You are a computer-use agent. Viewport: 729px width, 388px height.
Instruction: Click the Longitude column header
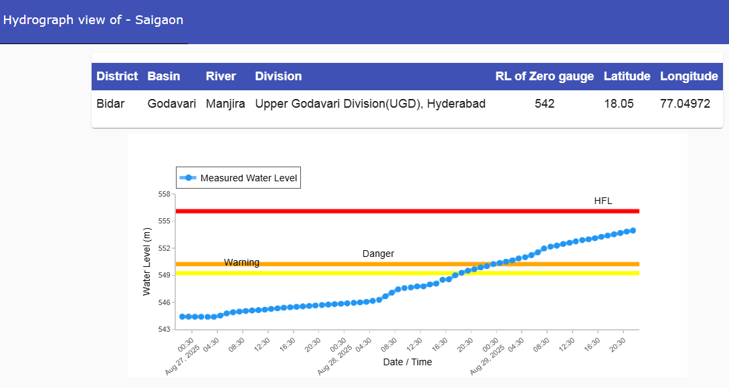point(689,76)
